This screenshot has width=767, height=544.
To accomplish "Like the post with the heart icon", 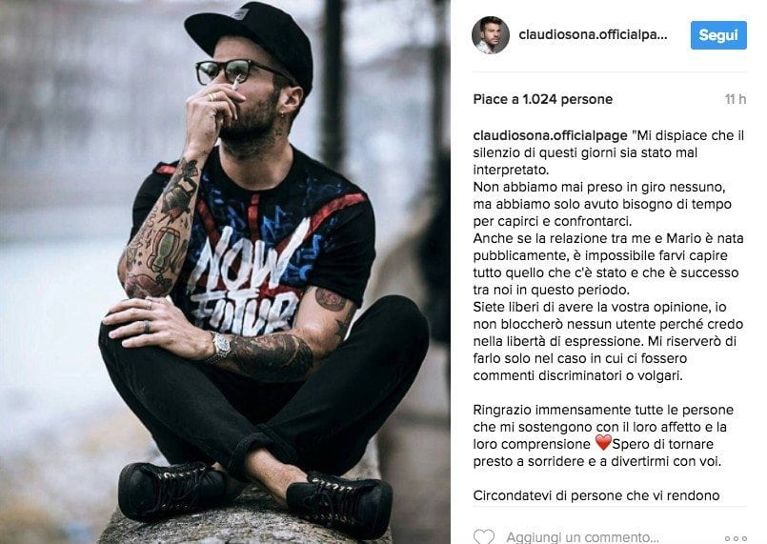I will coord(484,536).
